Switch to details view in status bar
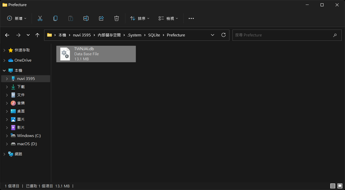The width and height of the screenshot is (345, 190). [x=333, y=186]
